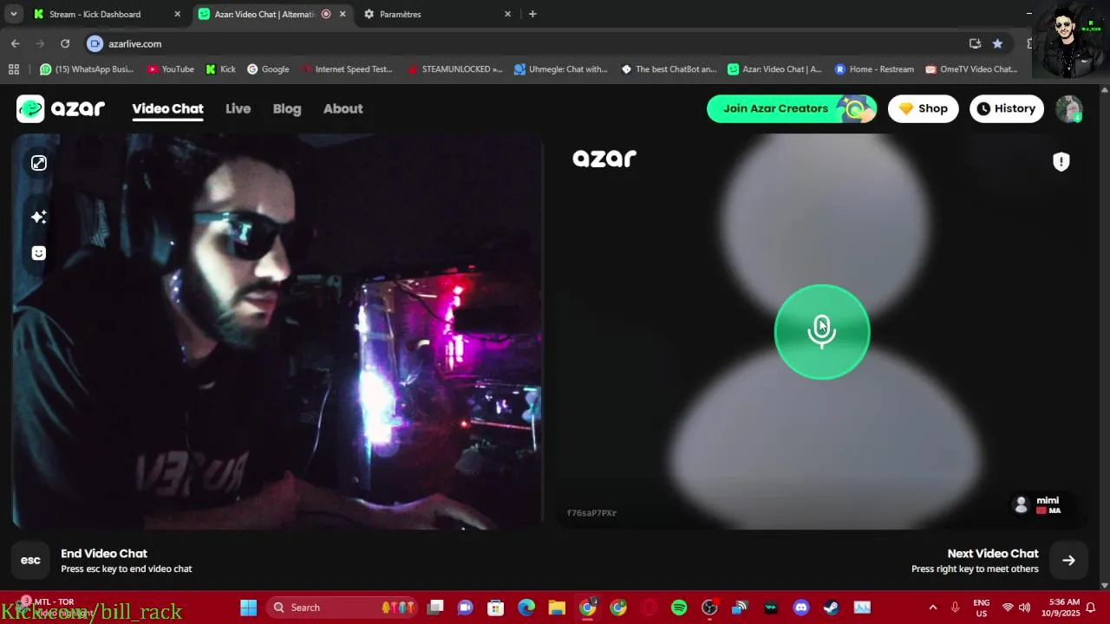Open the STEAMUNLOCKED bookmark

tap(454, 69)
